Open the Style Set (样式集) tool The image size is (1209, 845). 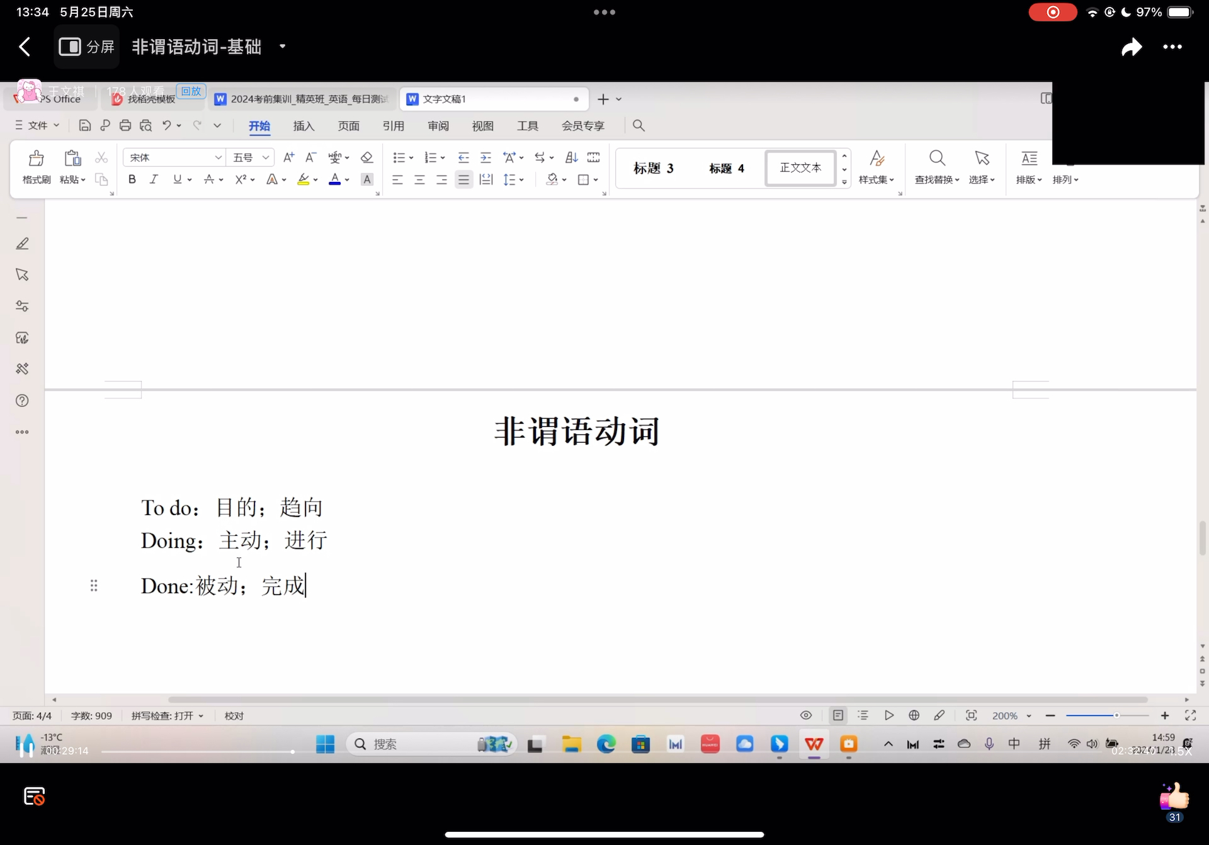tap(877, 167)
